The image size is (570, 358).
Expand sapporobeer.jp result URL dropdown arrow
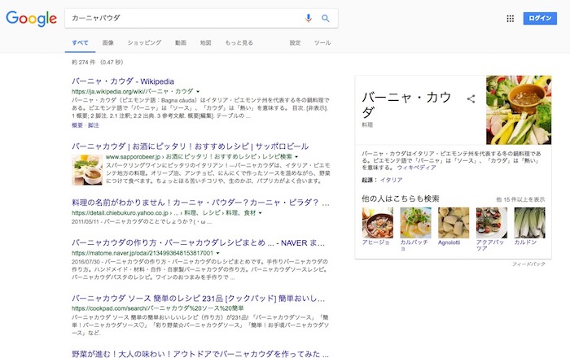(x=296, y=157)
